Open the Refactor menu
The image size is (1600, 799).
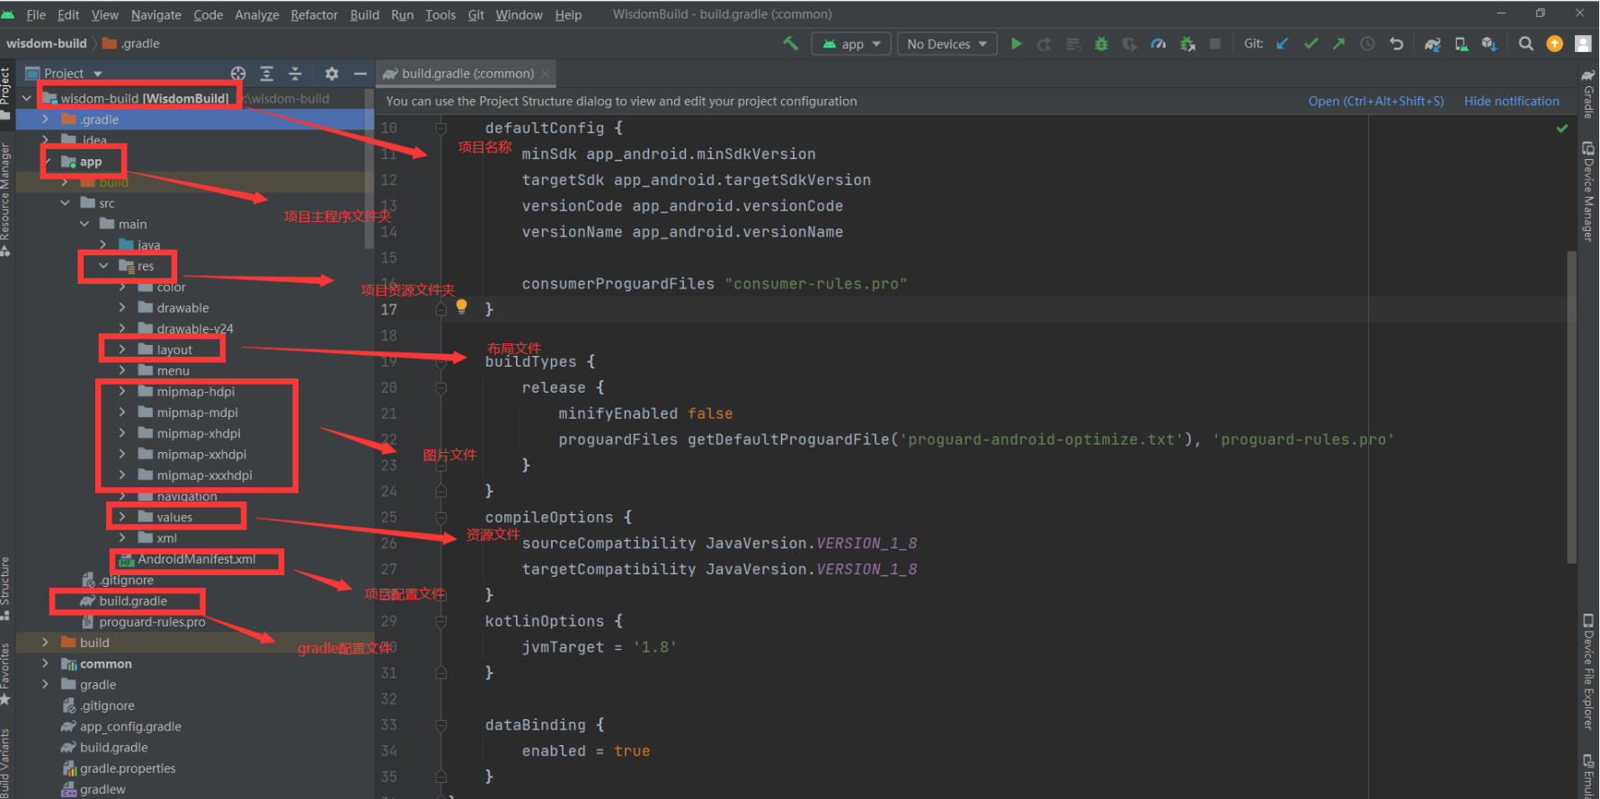click(x=314, y=14)
